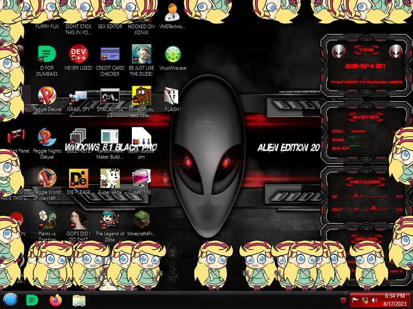
Task: Open the green chat app in taskbar
Action: pos(32,300)
